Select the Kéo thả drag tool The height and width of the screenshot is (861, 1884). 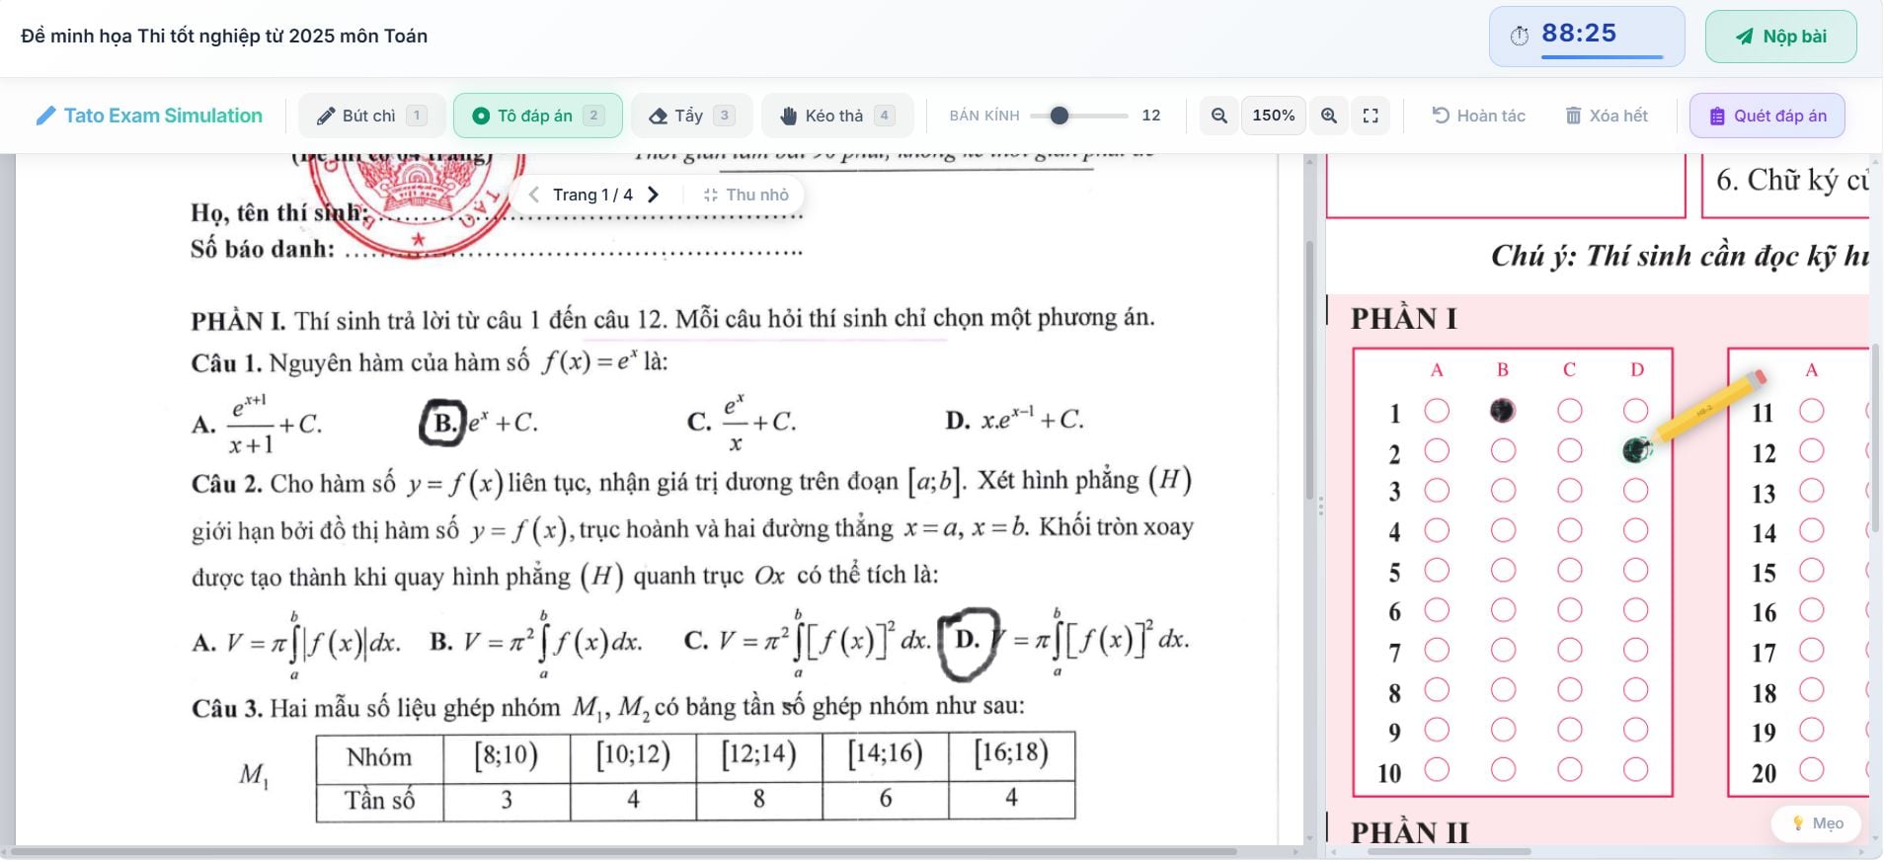coord(837,116)
